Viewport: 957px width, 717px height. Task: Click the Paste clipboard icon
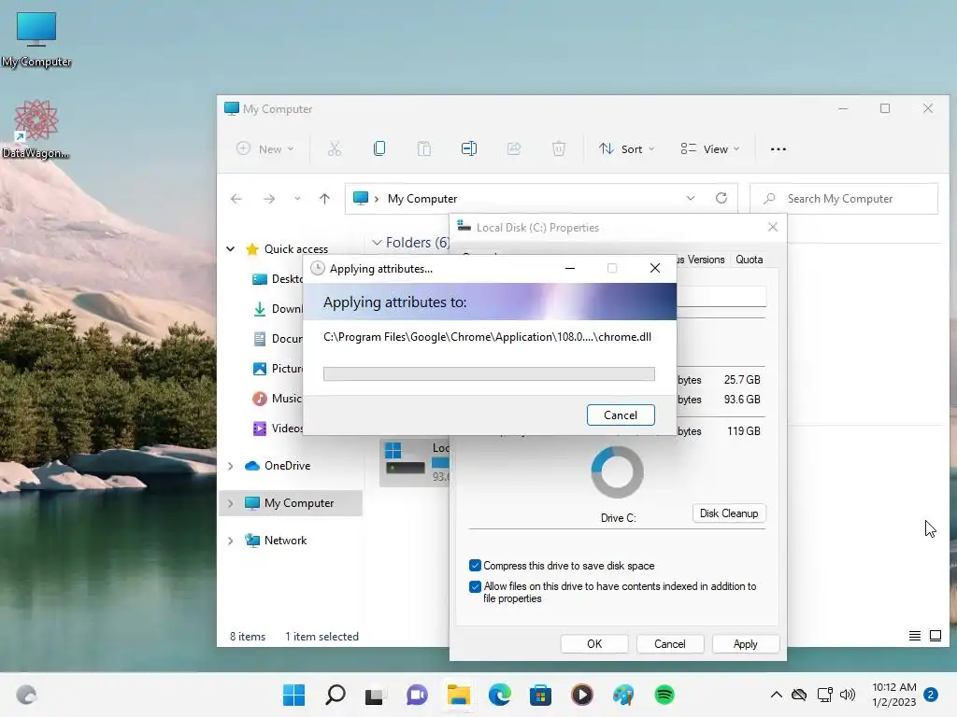click(x=424, y=148)
